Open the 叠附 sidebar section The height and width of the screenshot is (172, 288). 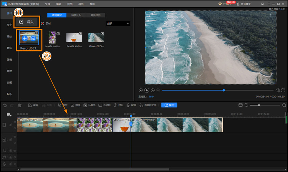pyautogui.click(x=9, y=71)
